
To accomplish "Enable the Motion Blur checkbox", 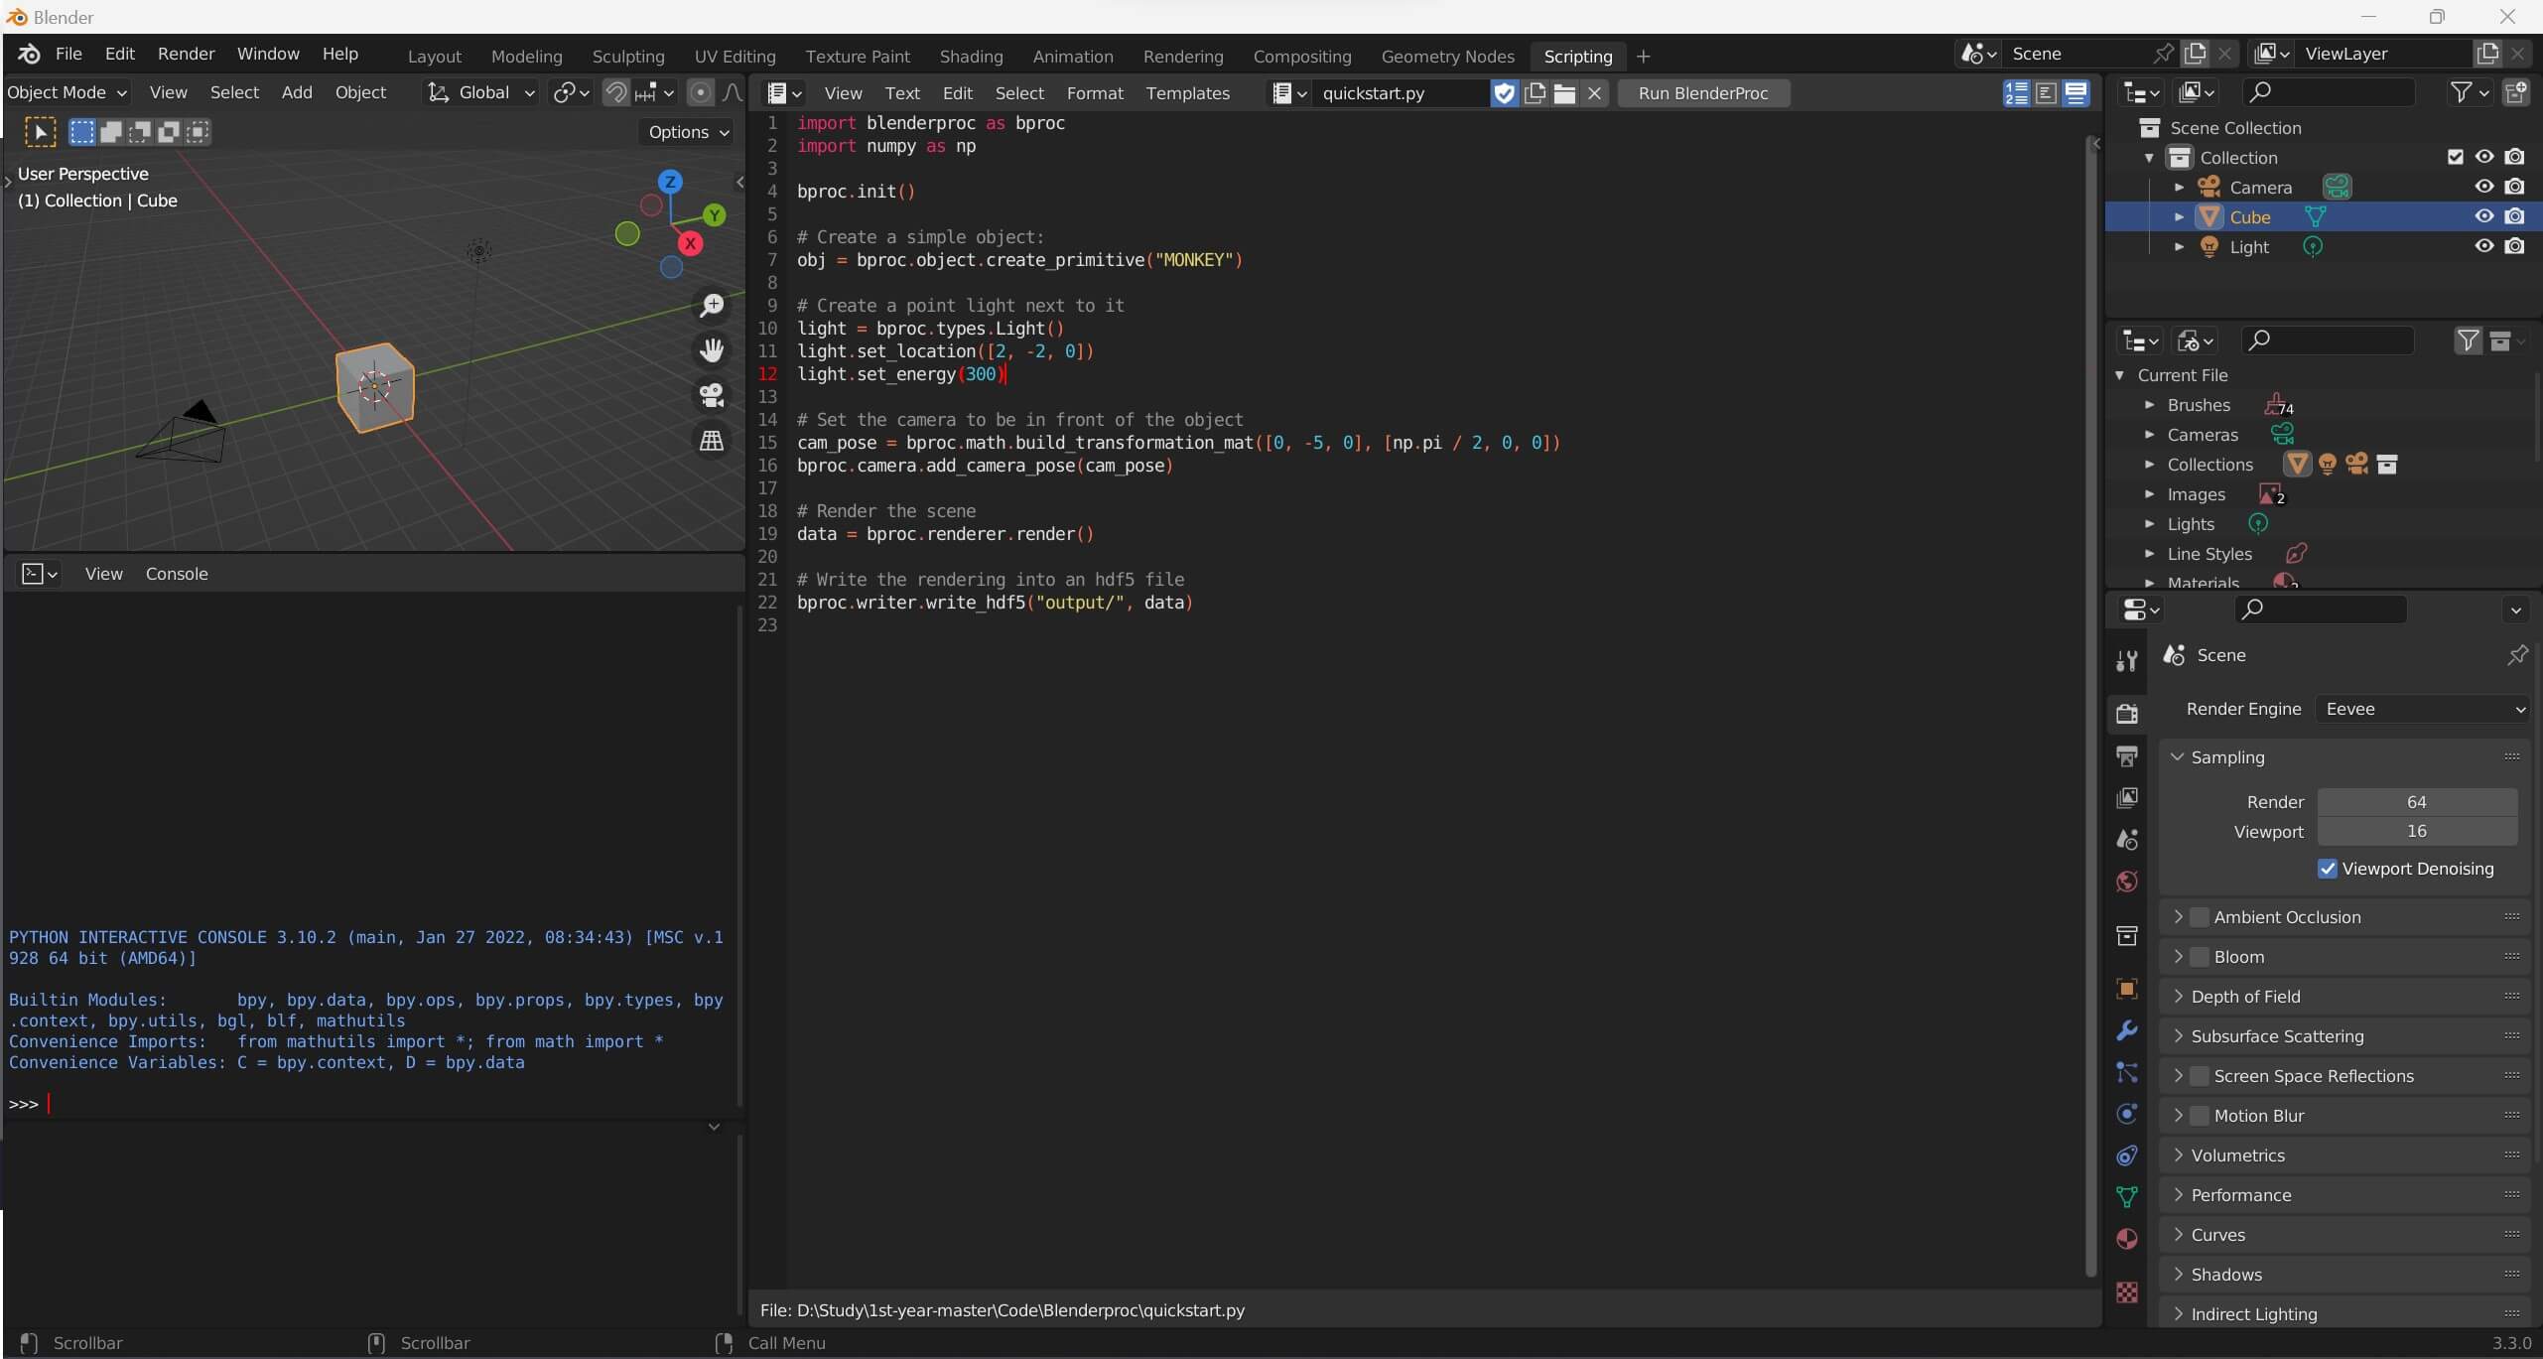I will (x=2200, y=1116).
